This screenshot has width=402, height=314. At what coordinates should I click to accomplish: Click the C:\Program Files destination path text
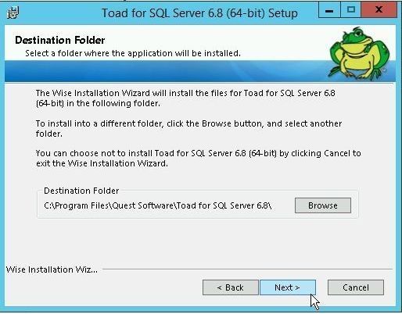(158, 205)
